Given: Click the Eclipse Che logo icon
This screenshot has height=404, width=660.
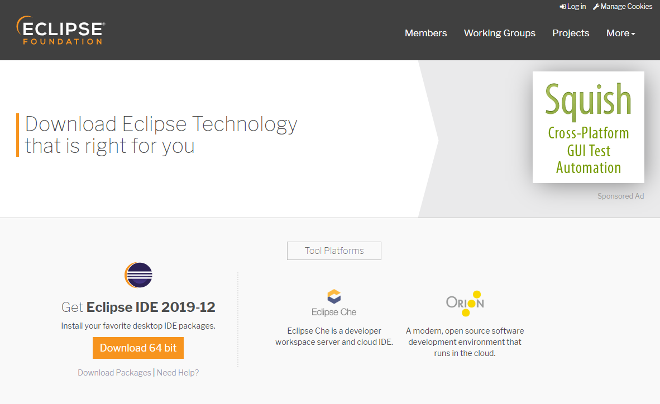Looking at the screenshot, I should tap(334, 302).
